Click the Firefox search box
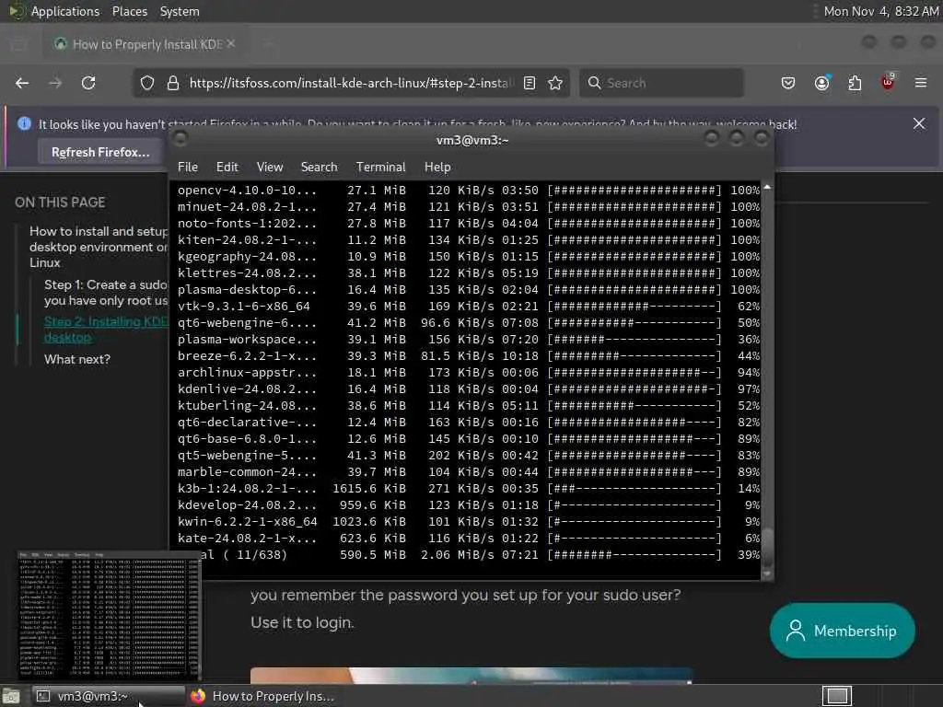This screenshot has height=707, width=943. [x=661, y=83]
